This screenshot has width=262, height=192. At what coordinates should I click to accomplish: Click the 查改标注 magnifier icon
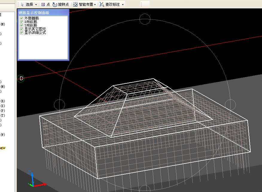pos(102,4)
